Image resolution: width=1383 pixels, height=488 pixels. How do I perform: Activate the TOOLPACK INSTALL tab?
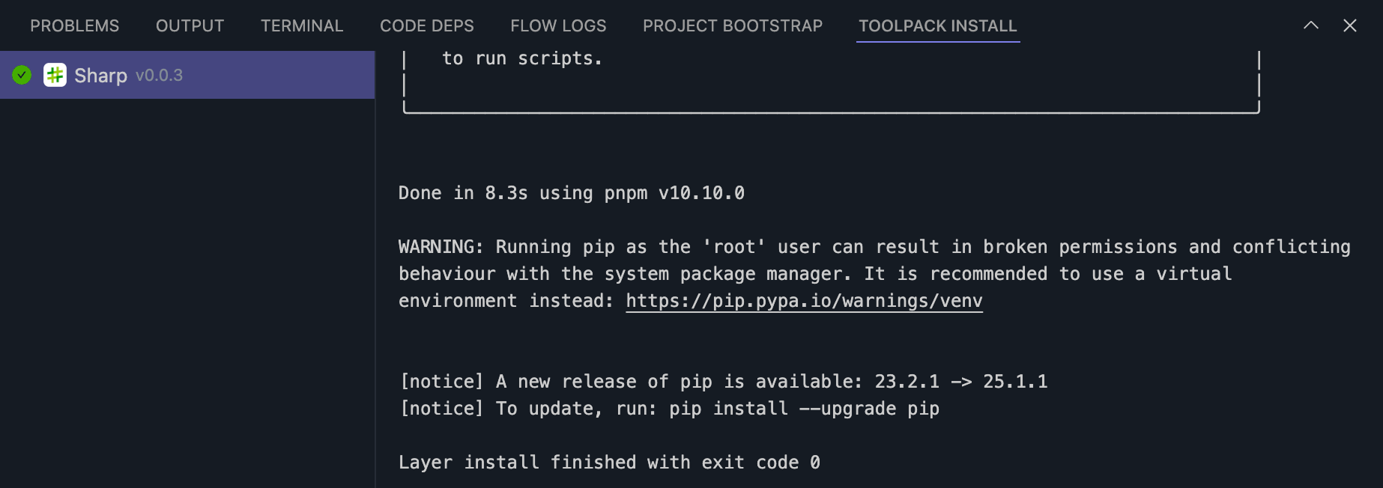point(937,26)
